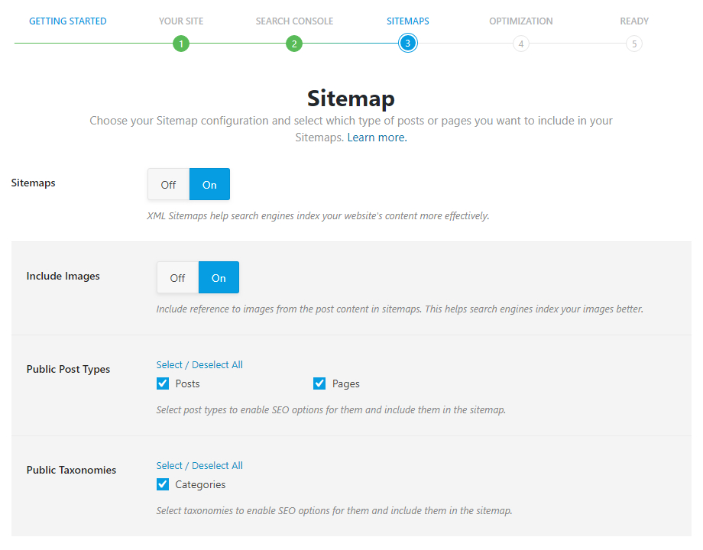703x550 pixels.
Task: Jump to the Ready step label
Action: 634,21
